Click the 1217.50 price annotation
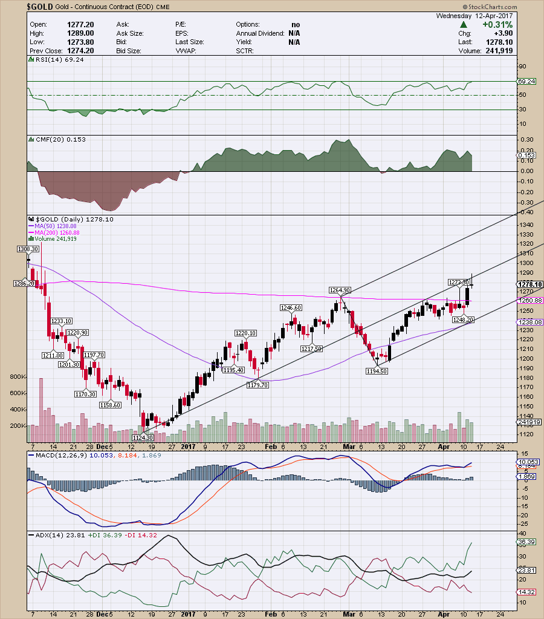Image resolution: width=544 pixels, height=619 pixels. 311,349
